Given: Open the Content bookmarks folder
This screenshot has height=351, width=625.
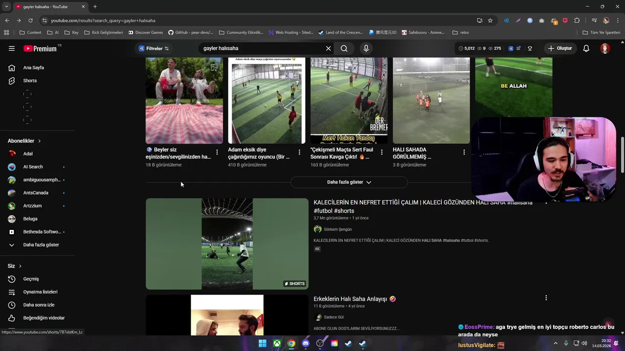Looking at the screenshot, I should coord(30,33).
